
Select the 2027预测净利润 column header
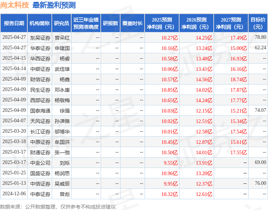point(231,23)
